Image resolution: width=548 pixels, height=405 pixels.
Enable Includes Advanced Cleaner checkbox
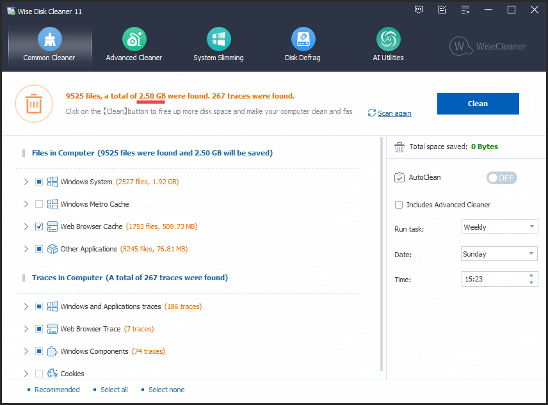399,205
